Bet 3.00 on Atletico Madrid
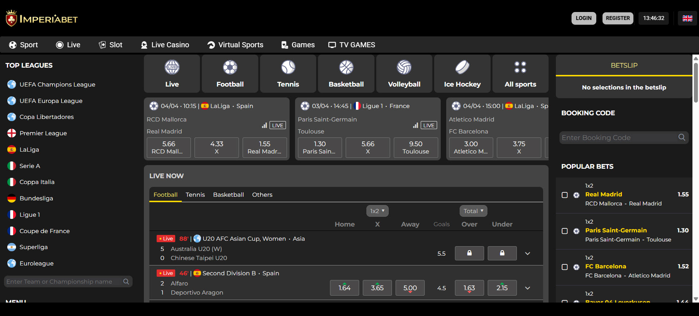The image size is (699, 316). coord(471,148)
